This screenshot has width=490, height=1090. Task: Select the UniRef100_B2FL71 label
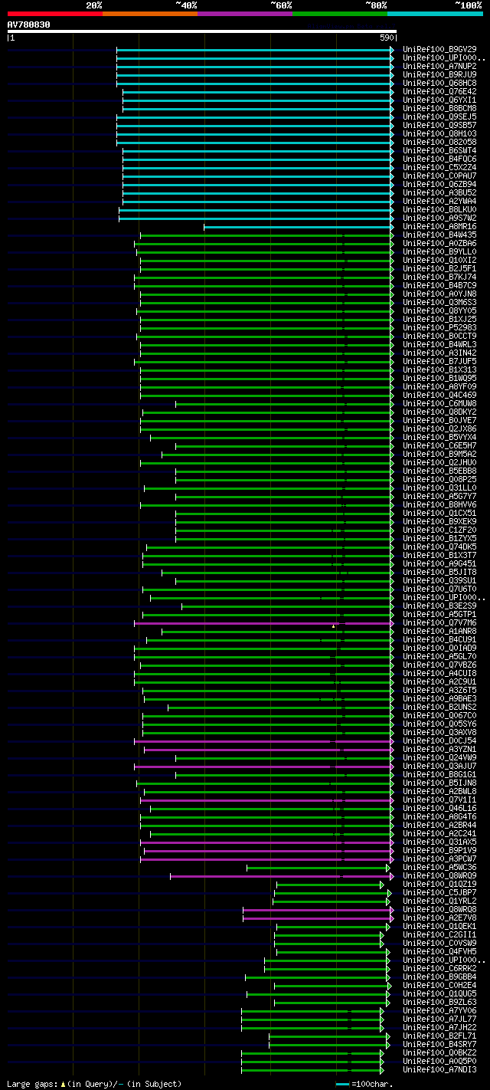click(440, 1036)
